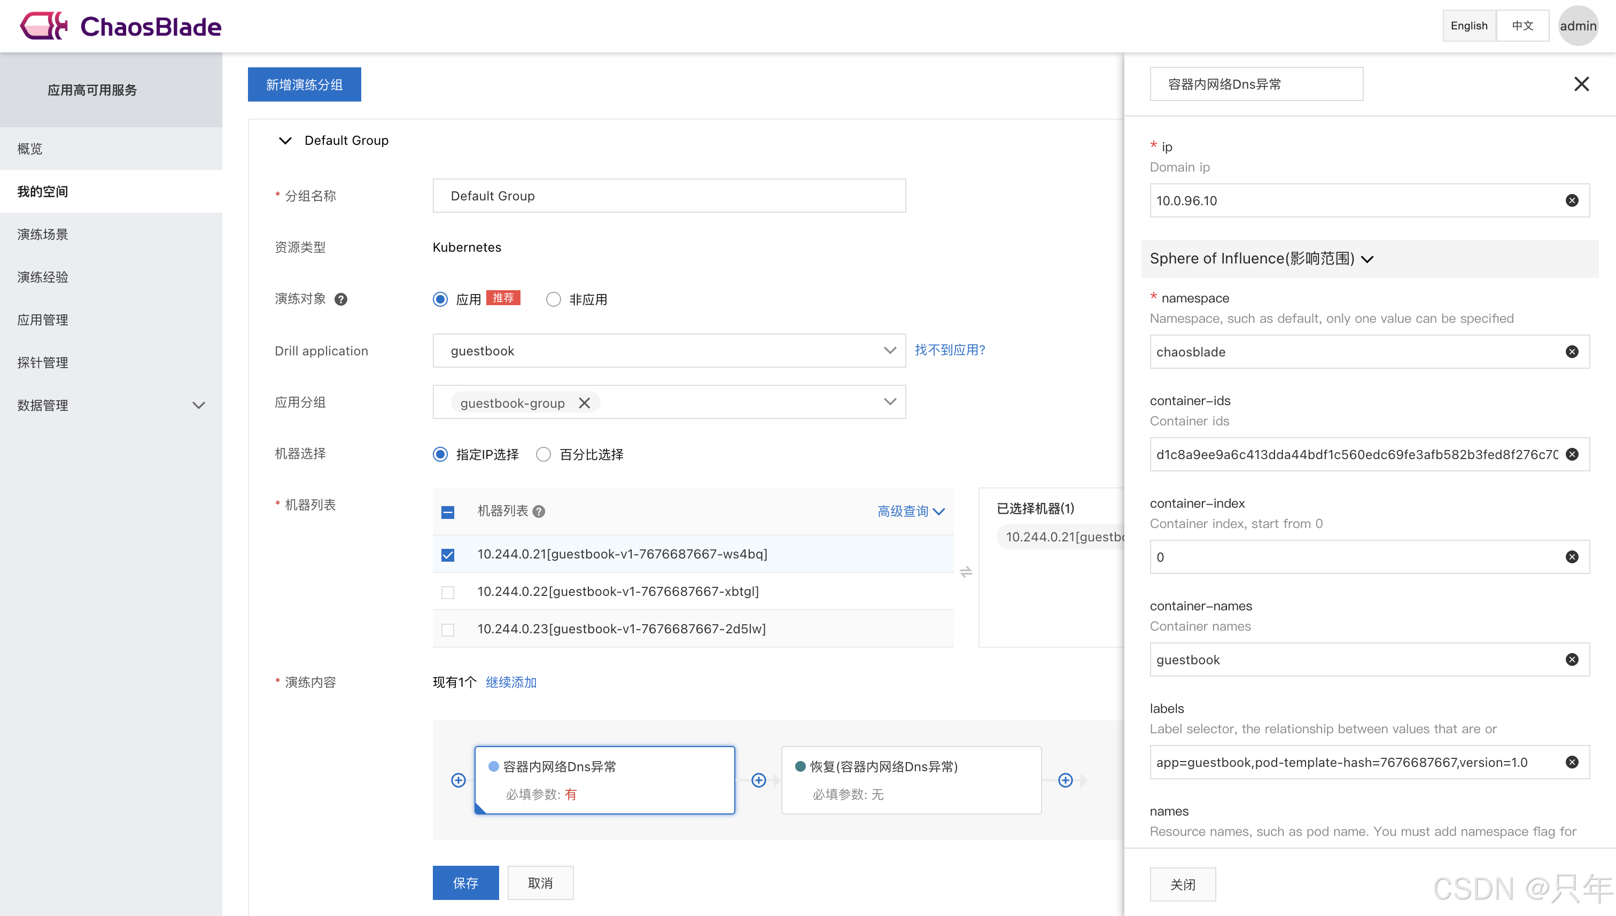
Task: Clear the ip field value
Action: tap(1571, 201)
